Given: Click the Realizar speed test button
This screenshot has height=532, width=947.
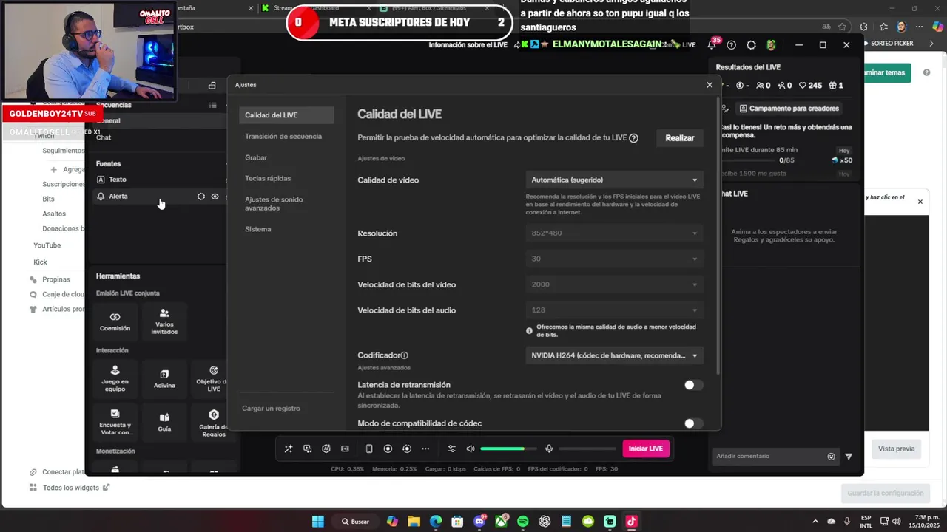Looking at the screenshot, I should 679,138.
